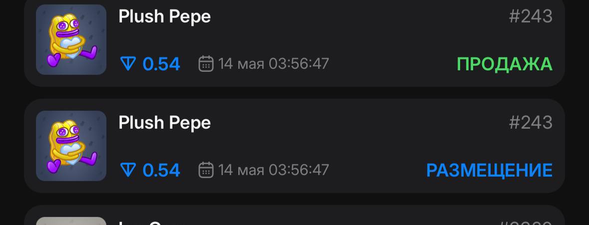Click #243 number in the РАЗМЕЩЕНИЕ entry
The image size is (589, 225).
pyautogui.click(x=531, y=123)
